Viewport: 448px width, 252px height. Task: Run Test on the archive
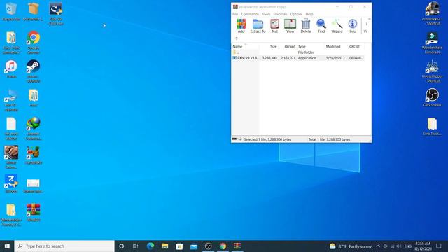(274, 26)
